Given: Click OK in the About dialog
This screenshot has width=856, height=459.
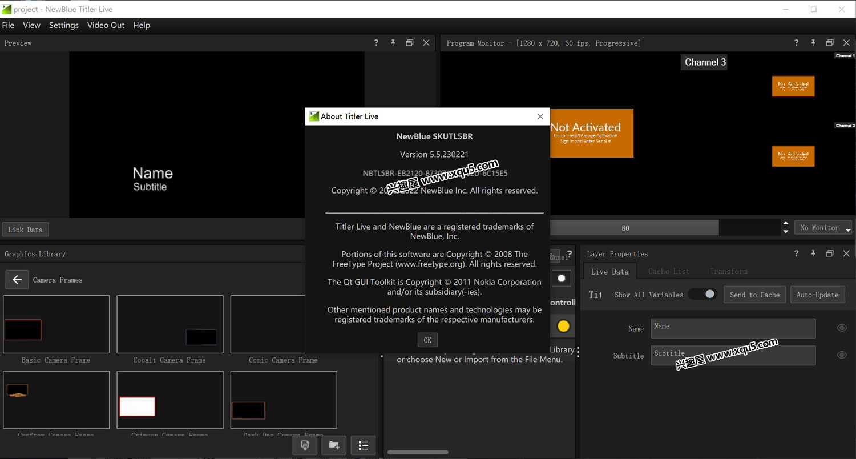Looking at the screenshot, I should pos(427,340).
